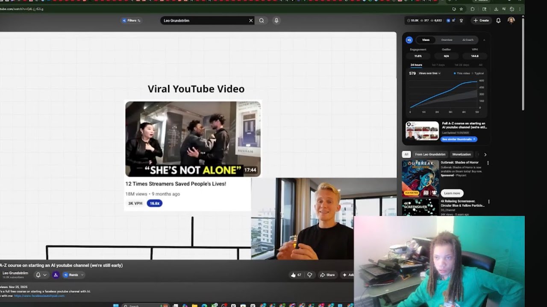The width and height of the screenshot is (547, 307).
Task: Switch to the Overview tab
Action: pos(447,40)
